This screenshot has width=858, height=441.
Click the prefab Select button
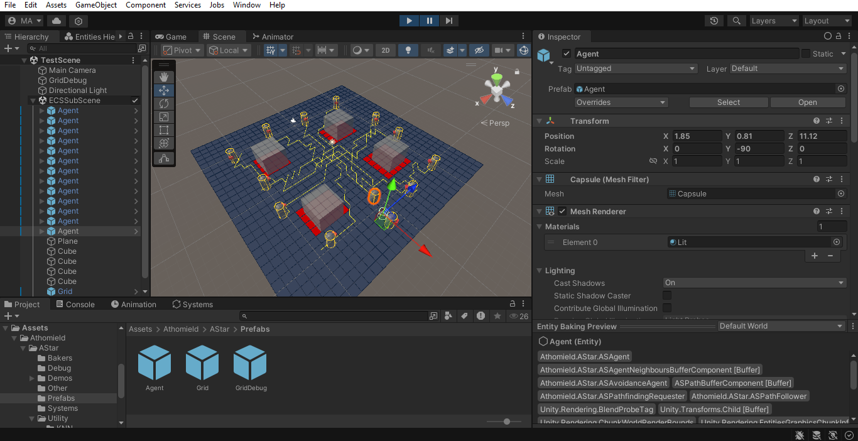(x=729, y=102)
